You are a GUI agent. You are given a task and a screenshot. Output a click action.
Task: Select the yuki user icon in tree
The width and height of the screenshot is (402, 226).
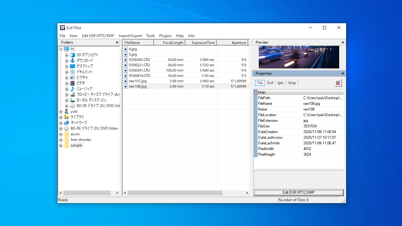click(x=66, y=111)
